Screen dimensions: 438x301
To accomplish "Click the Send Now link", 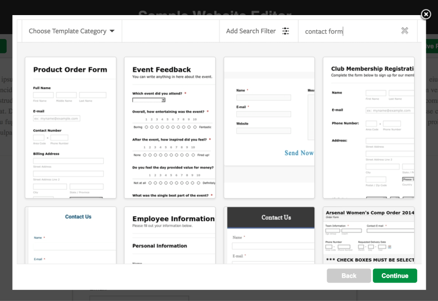I will tap(298, 152).
